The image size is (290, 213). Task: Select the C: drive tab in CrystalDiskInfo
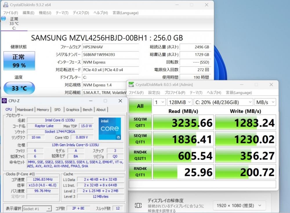[14, 23]
